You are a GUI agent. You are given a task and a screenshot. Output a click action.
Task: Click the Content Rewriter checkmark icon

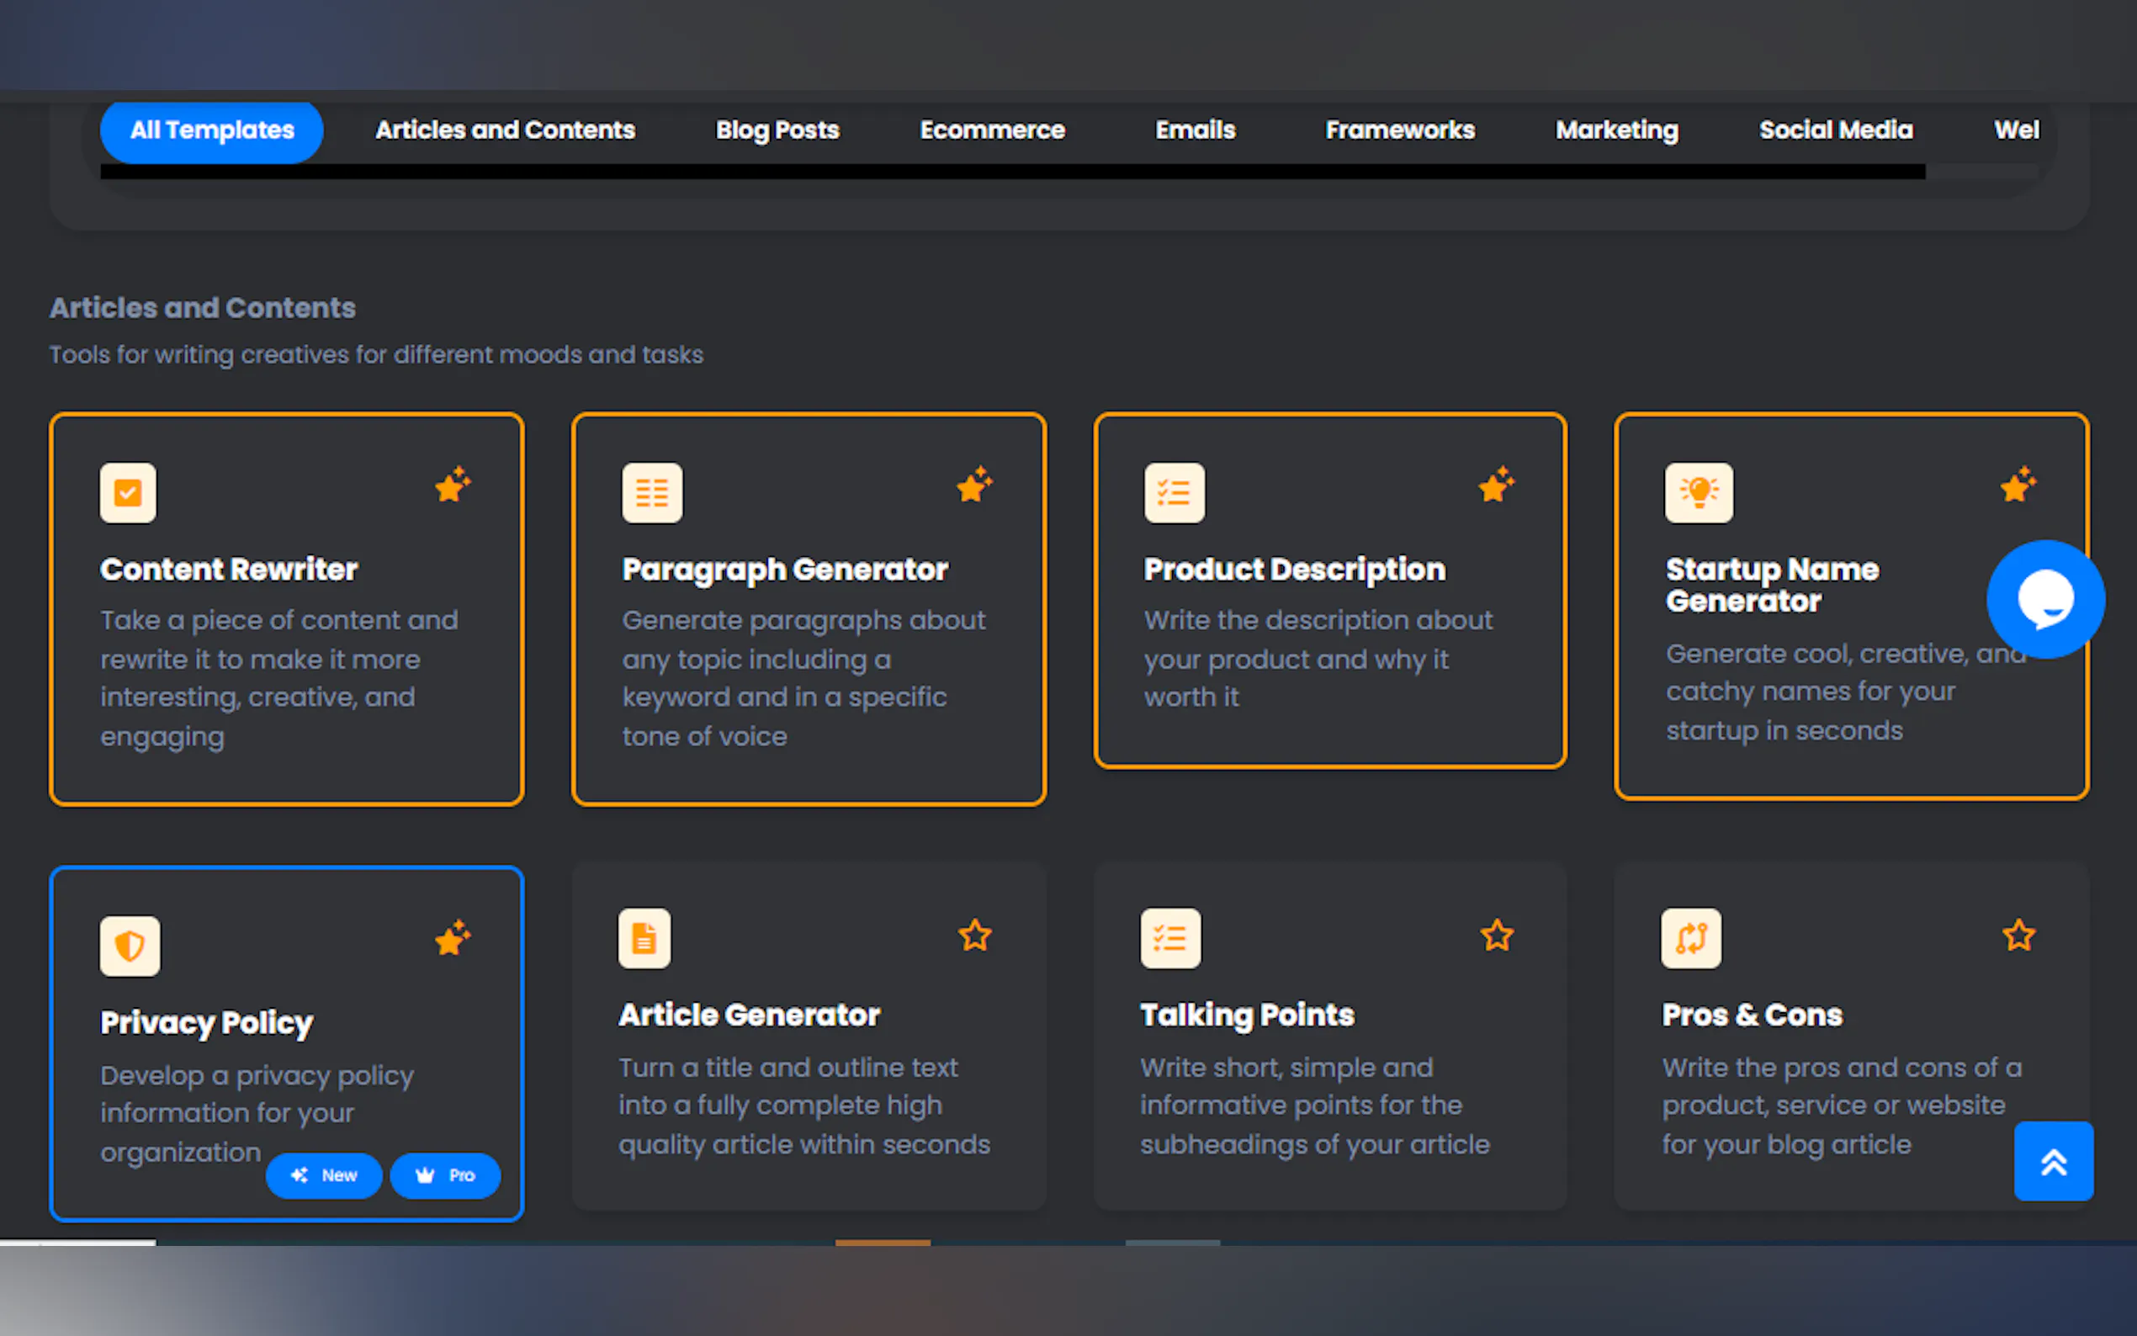pyautogui.click(x=128, y=492)
